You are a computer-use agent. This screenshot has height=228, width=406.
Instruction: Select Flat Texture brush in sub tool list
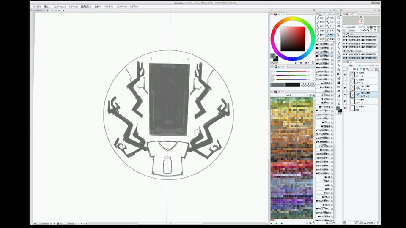click(x=324, y=146)
